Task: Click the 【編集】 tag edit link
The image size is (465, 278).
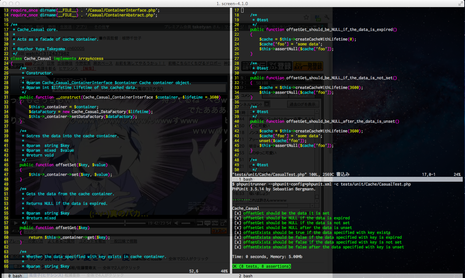Action: click(x=88, y=68)
